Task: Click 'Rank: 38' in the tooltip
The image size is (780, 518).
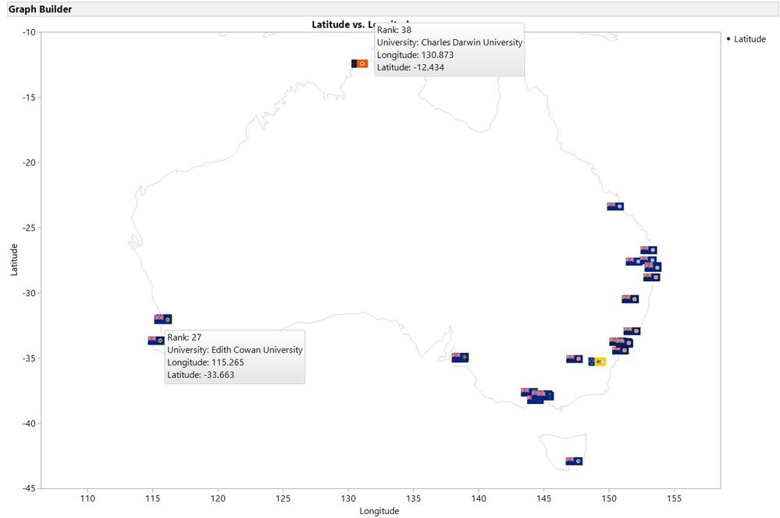Action: click(x=394, y=30)
